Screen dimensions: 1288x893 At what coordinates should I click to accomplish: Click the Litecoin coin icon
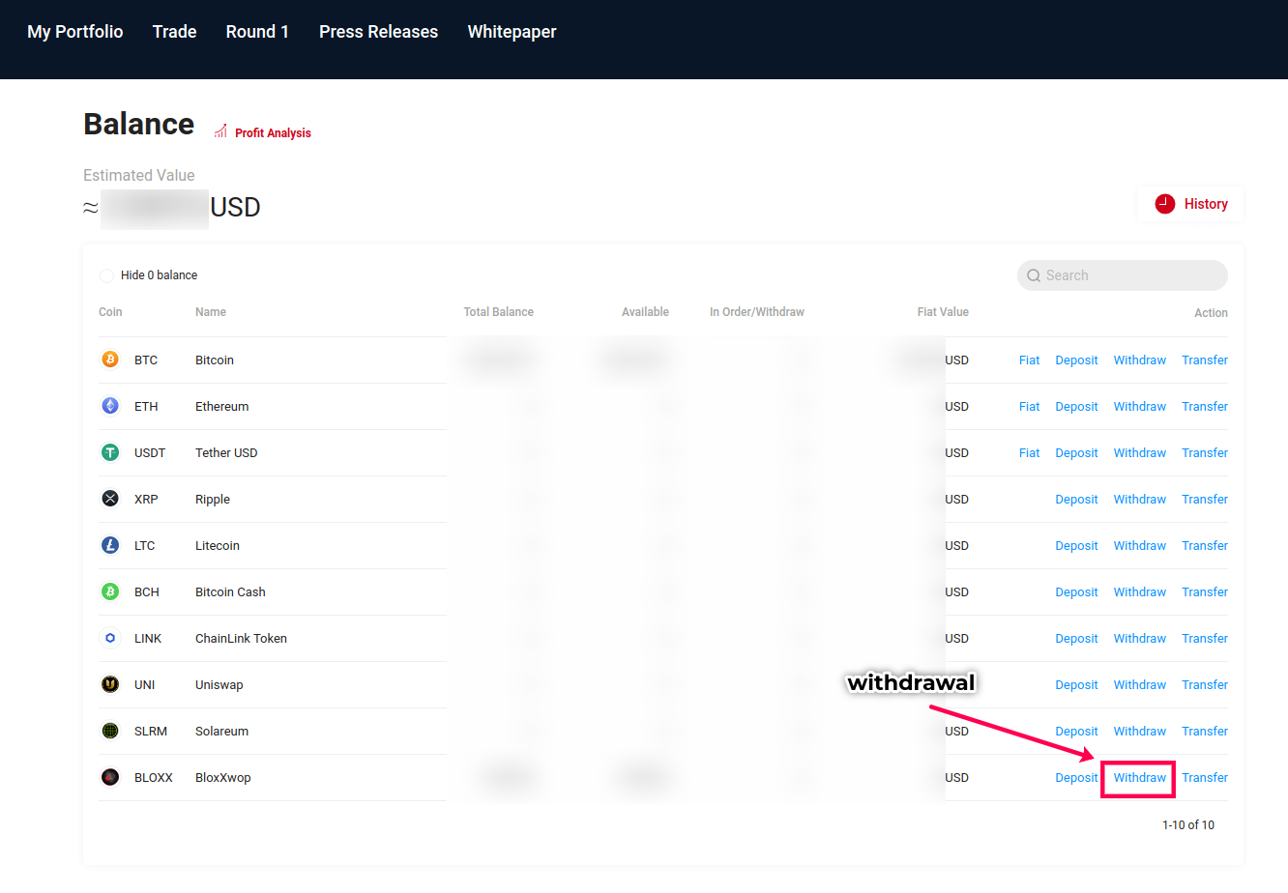[x=110, y=545]
